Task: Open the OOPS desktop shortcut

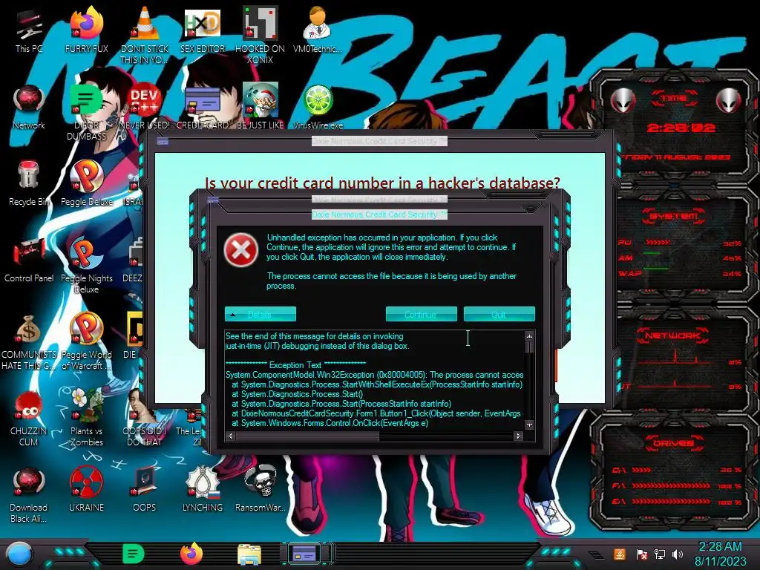Action: (x=145, y=490)
